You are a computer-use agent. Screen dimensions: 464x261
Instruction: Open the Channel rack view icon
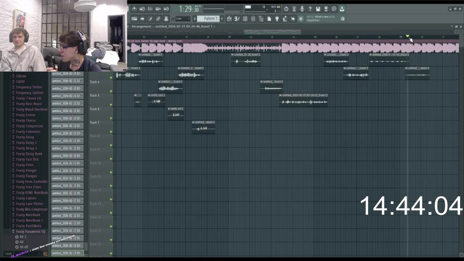click(245, 18)
